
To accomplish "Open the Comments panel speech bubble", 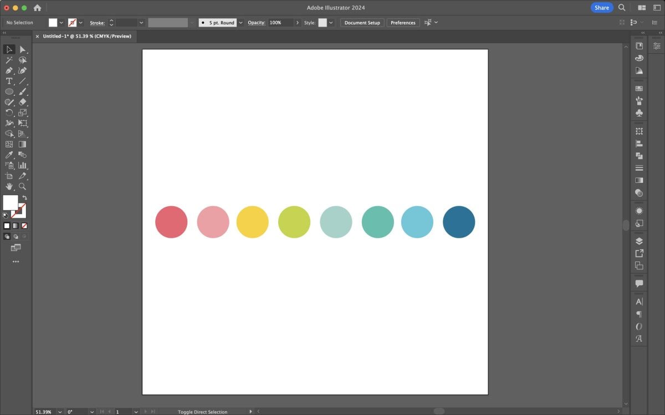I will [639, 284].
